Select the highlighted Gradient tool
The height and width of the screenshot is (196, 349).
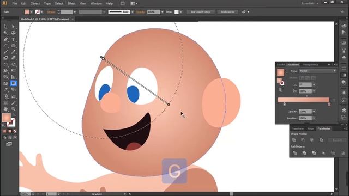[13, 83]
